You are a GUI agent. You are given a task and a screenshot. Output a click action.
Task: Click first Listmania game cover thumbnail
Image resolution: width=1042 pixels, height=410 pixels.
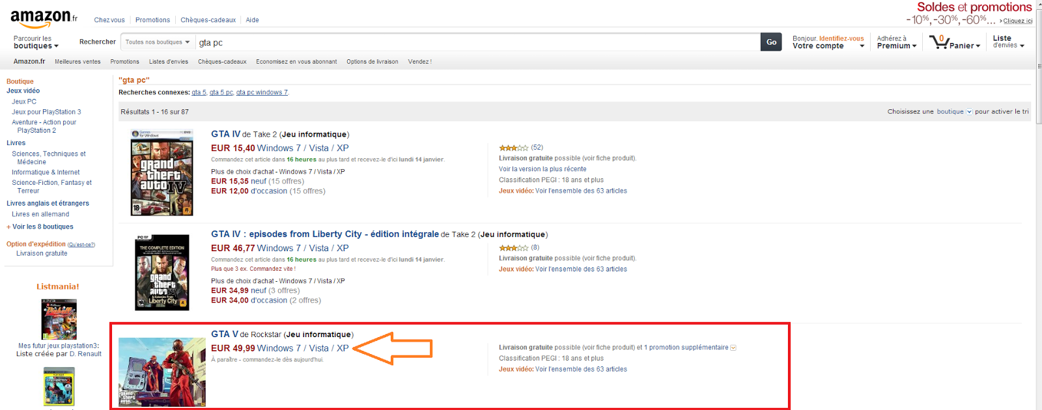coord(59,320)
